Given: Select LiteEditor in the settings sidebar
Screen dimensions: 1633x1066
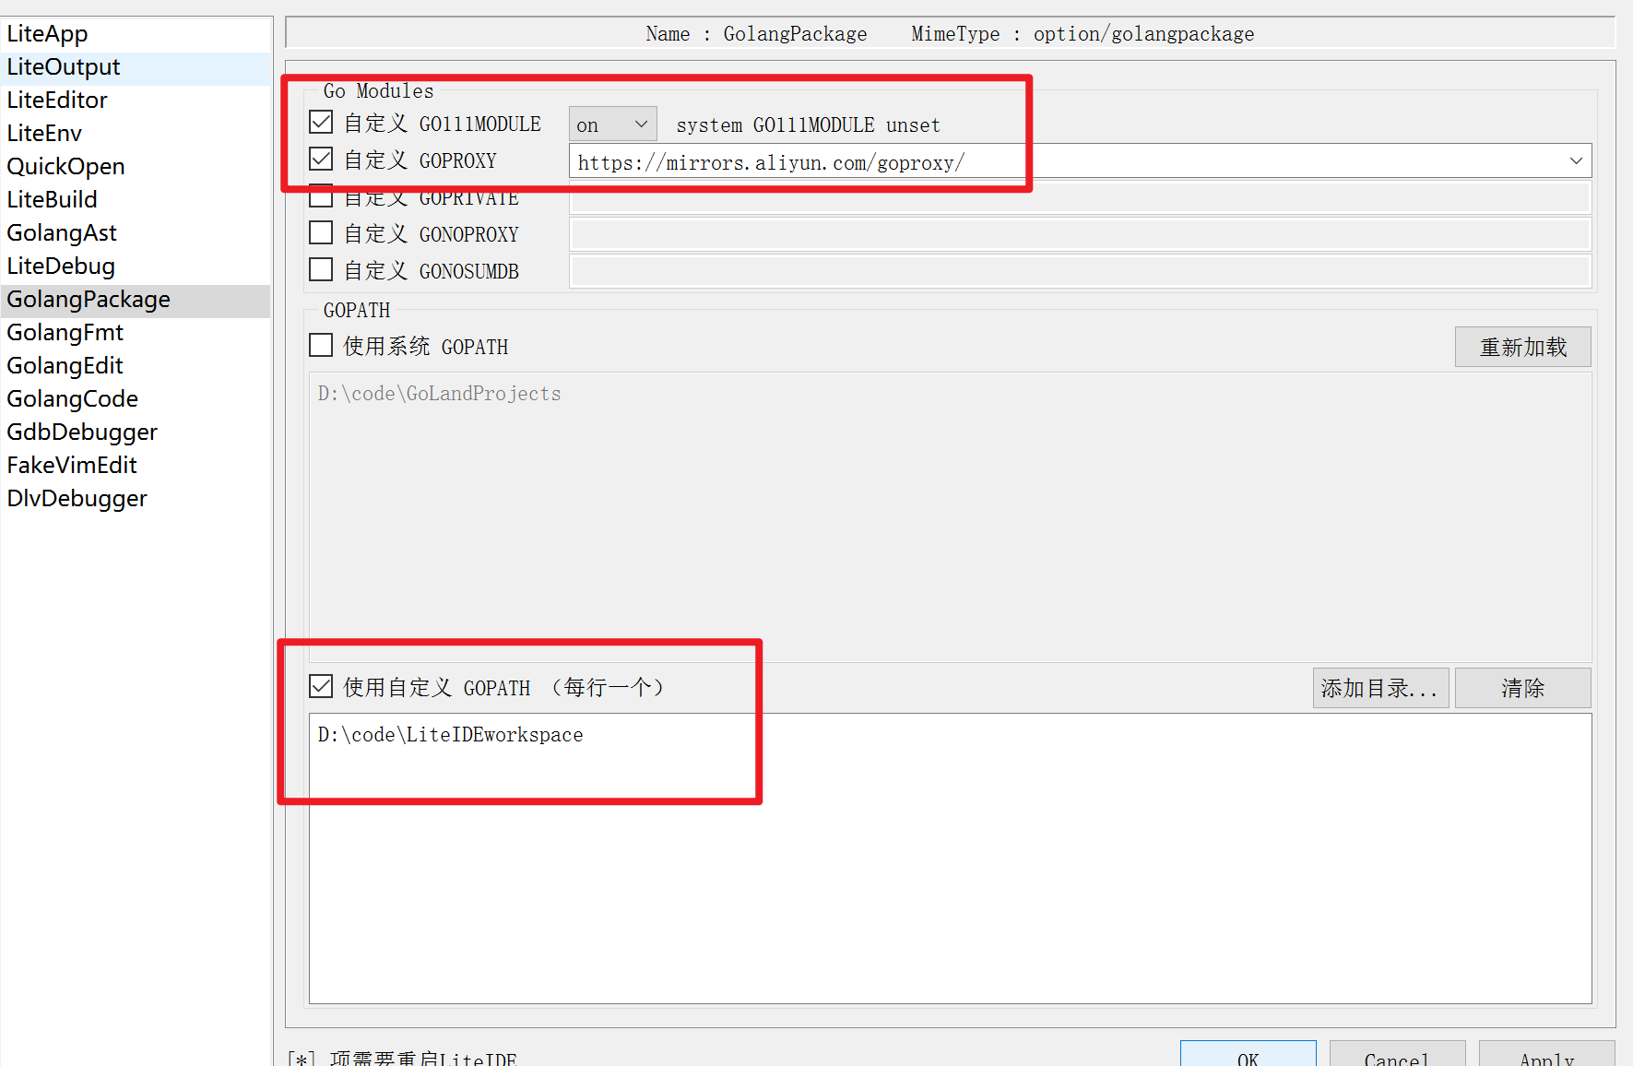Looking at the screenshot, I should click(56, 100).
